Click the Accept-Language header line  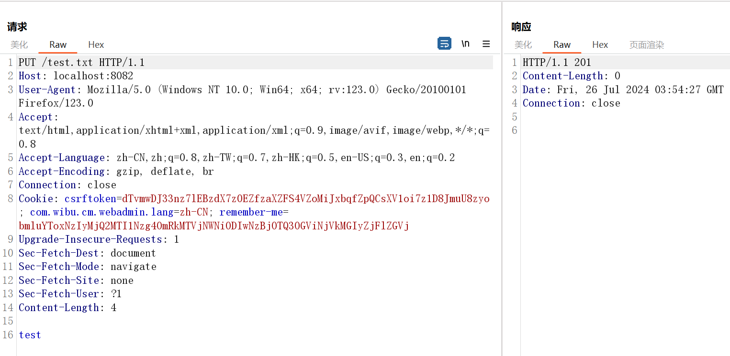click(x=237, y=157)
